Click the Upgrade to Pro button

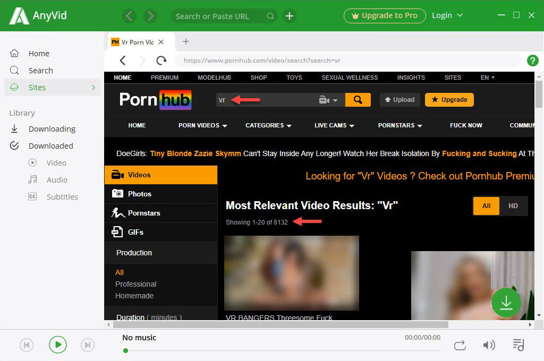[385, 16]
